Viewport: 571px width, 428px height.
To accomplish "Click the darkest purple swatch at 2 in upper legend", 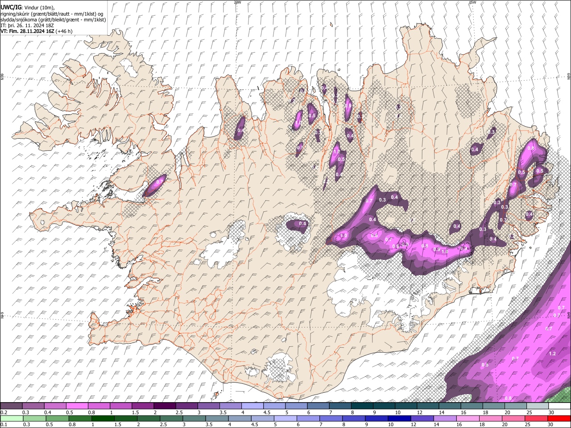I will (x=165, y=406).
